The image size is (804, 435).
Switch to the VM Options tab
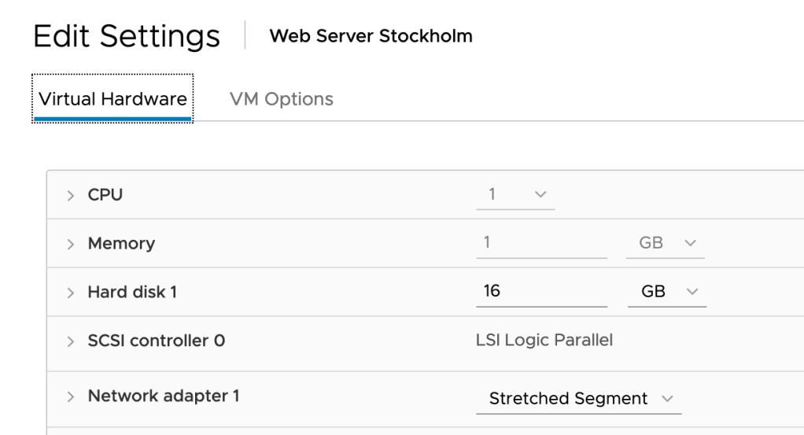(x=281, y=99)
